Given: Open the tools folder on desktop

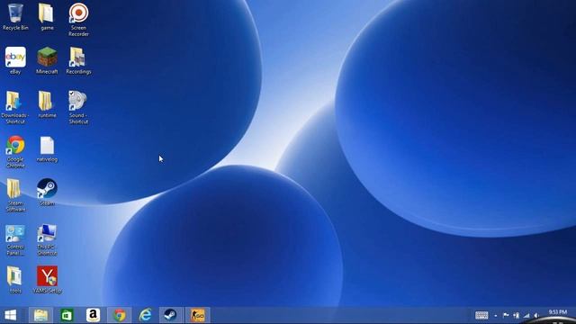Looking at the screenshot, I should 15,280.
